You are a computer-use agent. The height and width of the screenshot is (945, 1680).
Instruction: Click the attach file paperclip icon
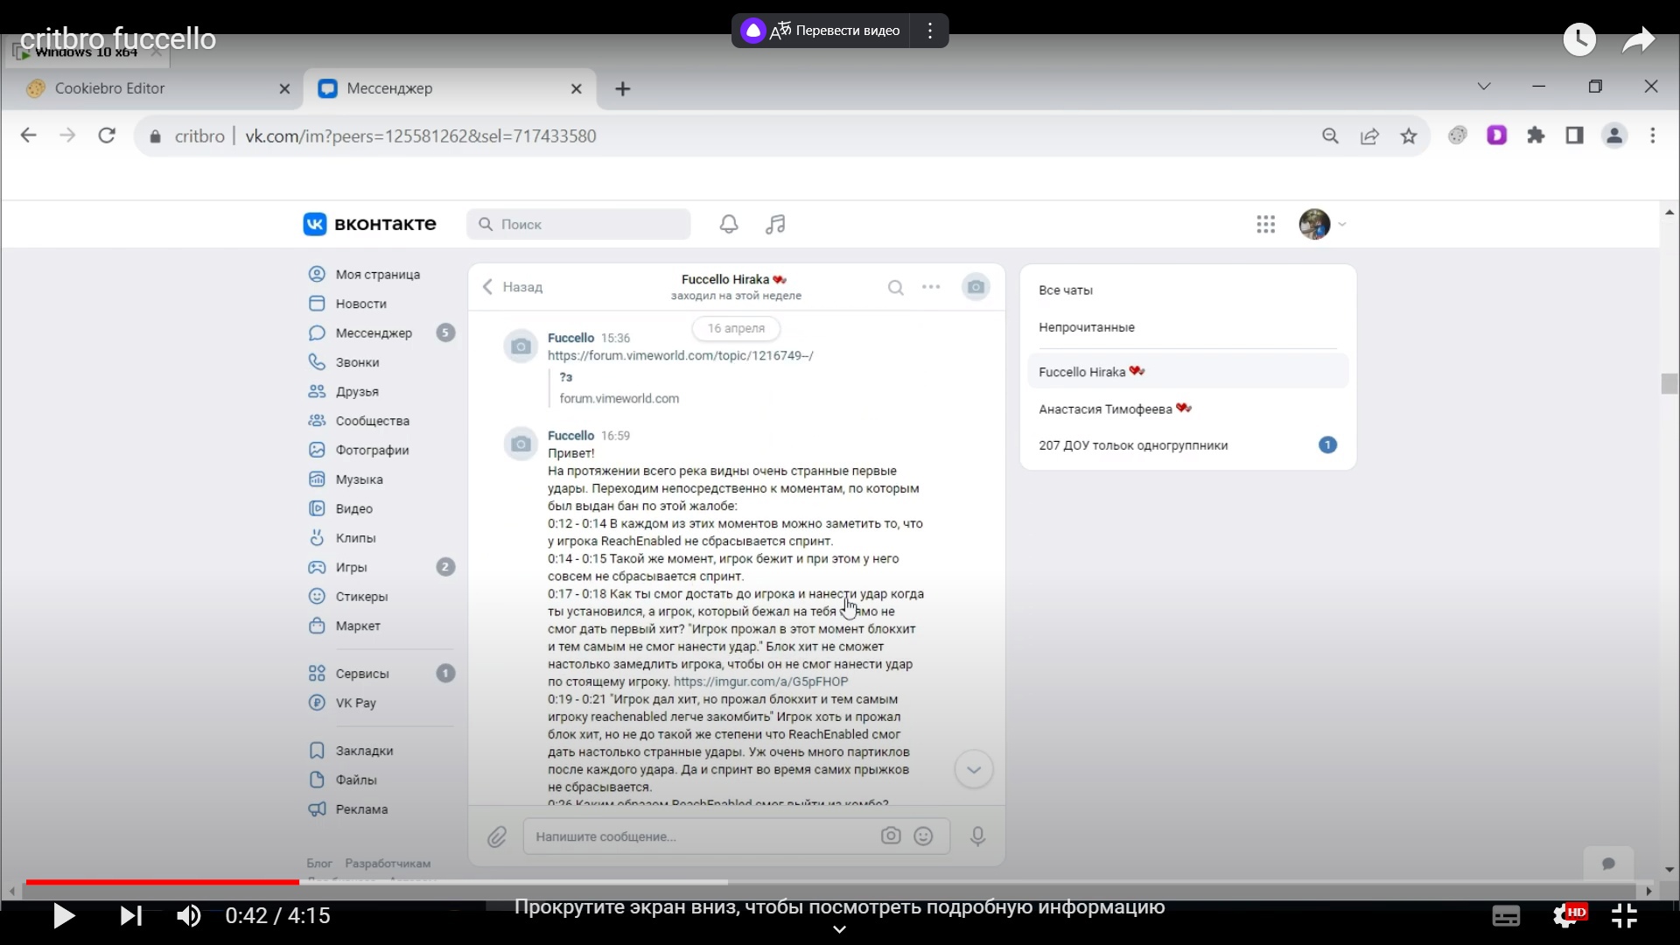point(496,837)
